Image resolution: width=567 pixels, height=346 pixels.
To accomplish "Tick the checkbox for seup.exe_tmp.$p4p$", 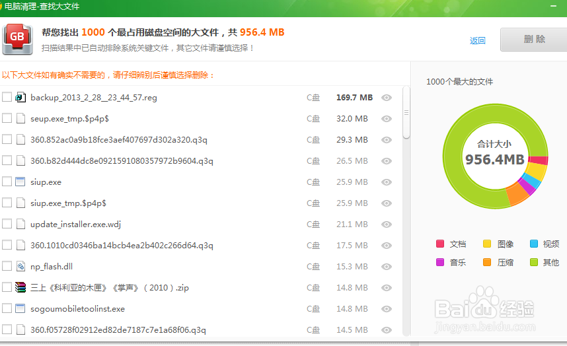I will pyautogui.click(x=7, y=118).
